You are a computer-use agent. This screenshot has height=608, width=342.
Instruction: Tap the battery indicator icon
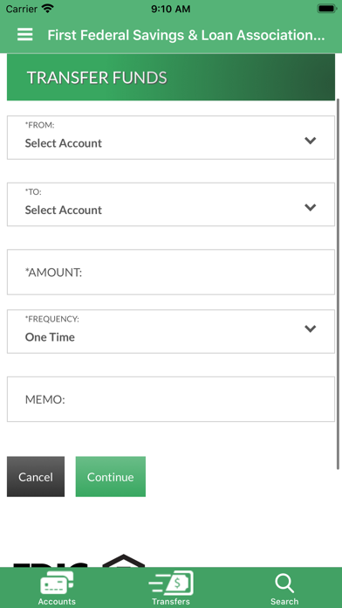pyautogui.click(x=327, y=9)
